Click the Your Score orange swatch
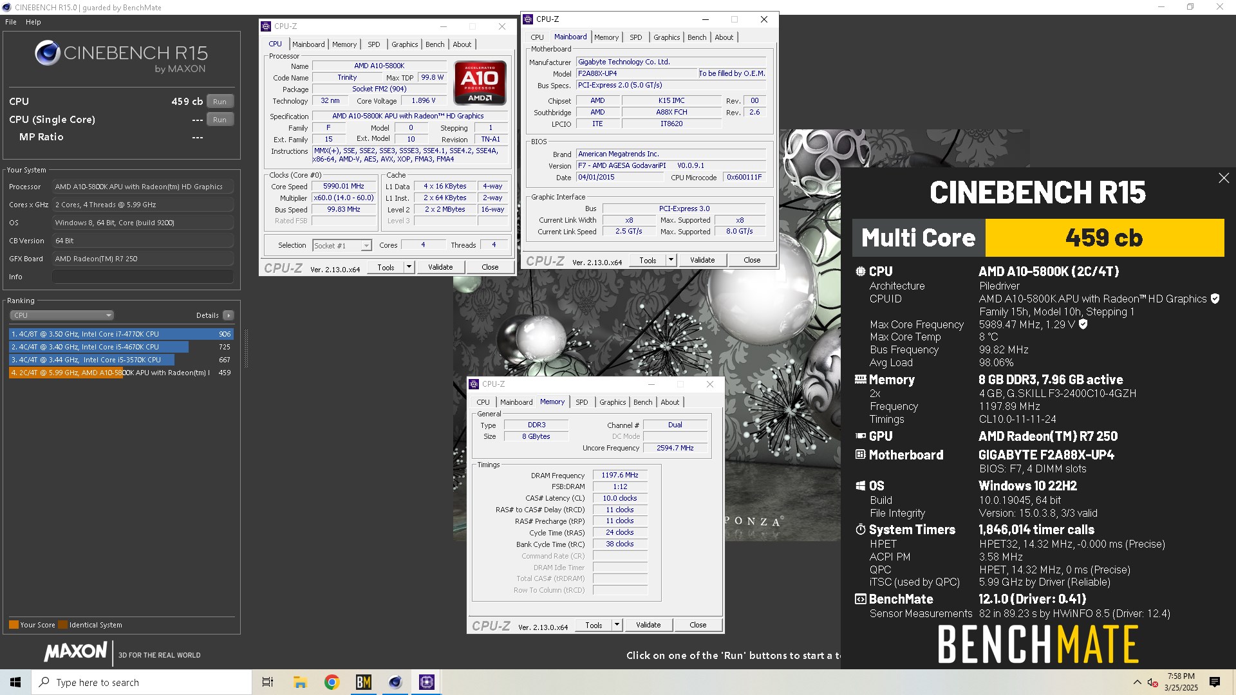This screenshot has width=1236, height=695. pos(14,625)
